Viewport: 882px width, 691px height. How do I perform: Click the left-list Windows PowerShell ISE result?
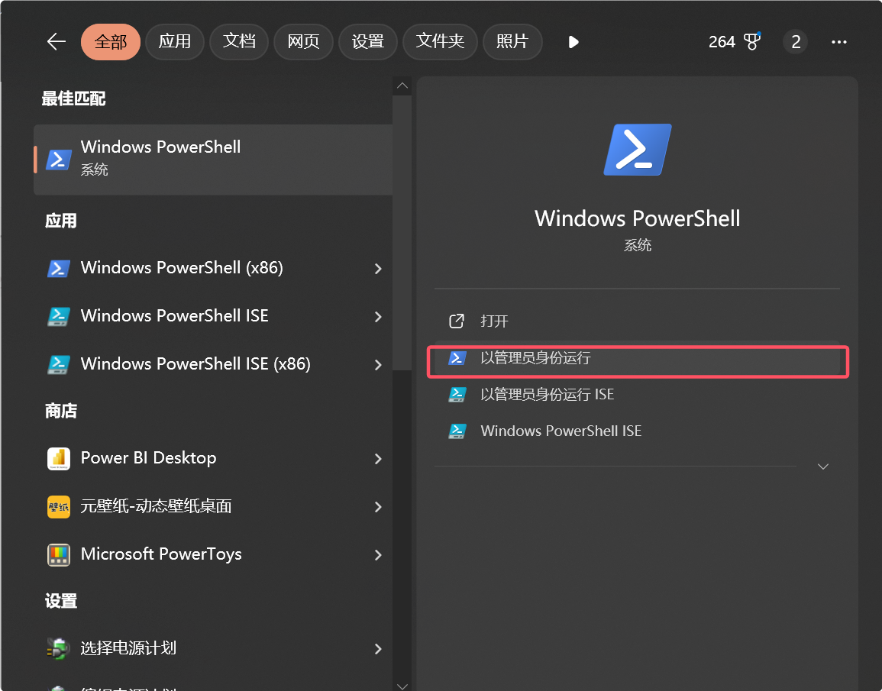tap(213, 316)
